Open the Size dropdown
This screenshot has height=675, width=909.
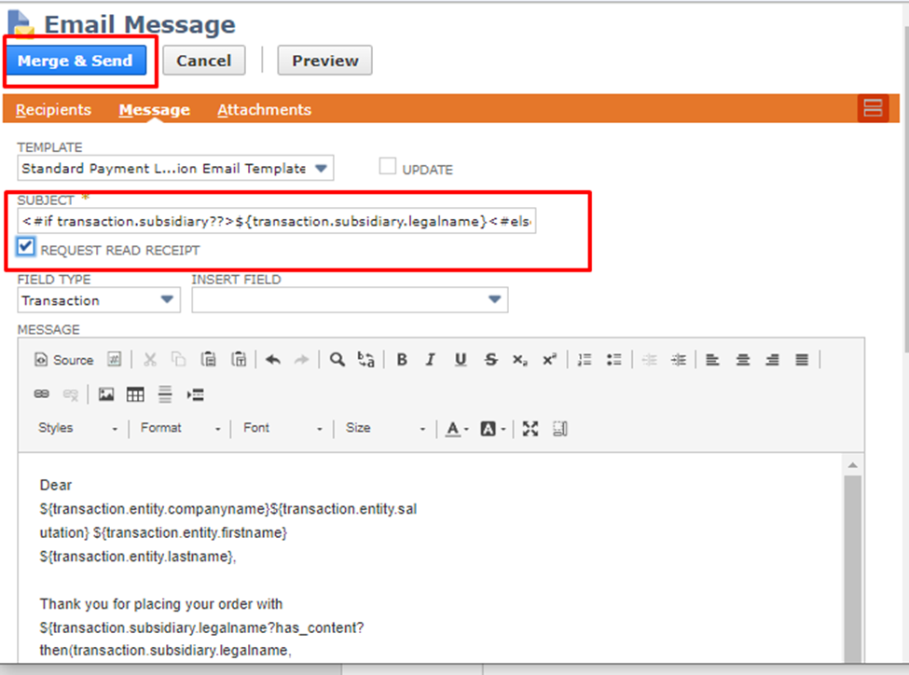point(386,428)
